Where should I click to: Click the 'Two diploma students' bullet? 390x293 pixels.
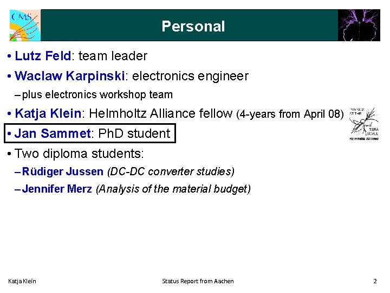[79, 154]
